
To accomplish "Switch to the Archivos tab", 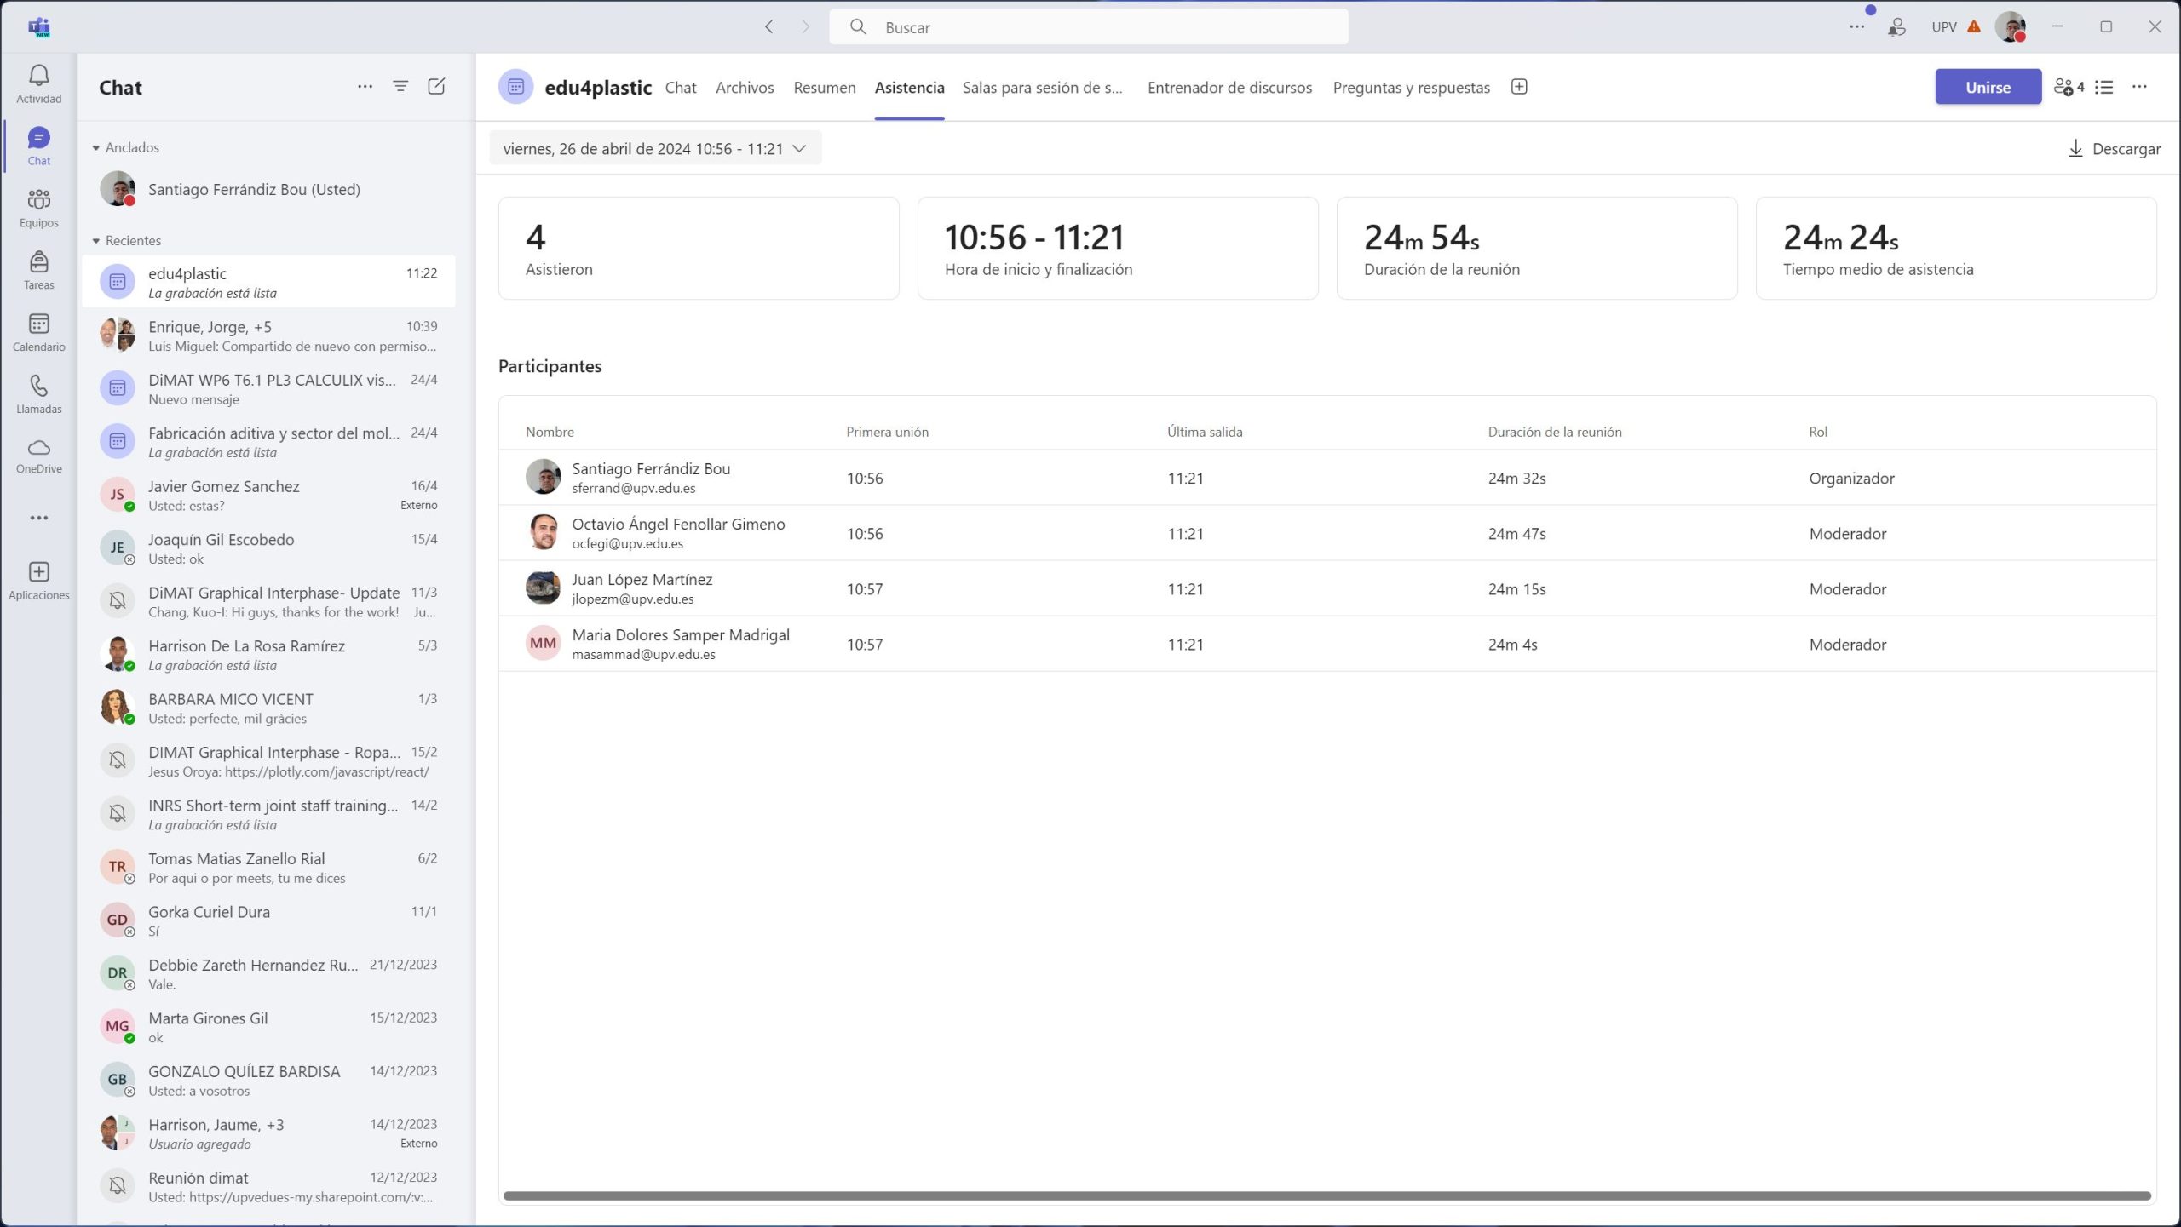I will 744,88.
